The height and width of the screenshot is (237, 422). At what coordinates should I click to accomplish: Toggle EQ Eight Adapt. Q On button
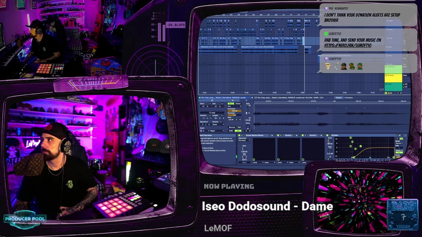(399, 152)
